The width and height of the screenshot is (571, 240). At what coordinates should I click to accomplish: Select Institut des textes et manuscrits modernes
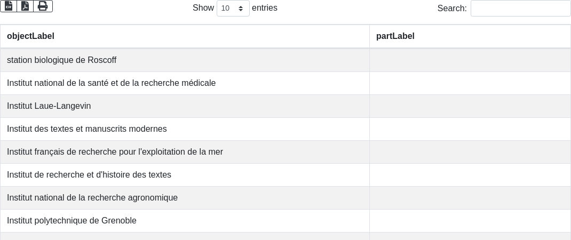point(285,129)
